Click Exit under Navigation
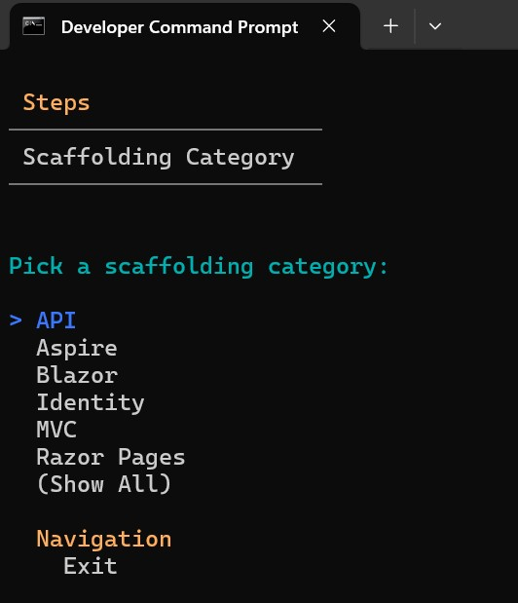This screenshot has height=603, width=518. (x=91, y=566)
